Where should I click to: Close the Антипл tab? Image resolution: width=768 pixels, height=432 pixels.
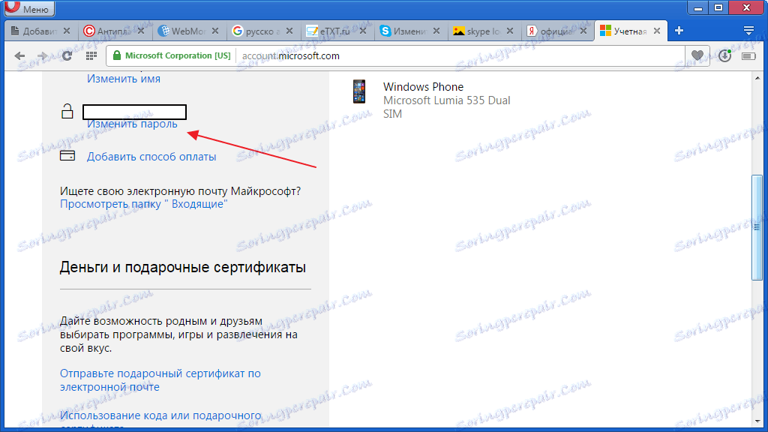coord(141,31)
